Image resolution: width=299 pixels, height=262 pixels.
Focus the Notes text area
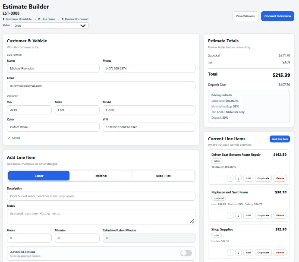[101, 217]
